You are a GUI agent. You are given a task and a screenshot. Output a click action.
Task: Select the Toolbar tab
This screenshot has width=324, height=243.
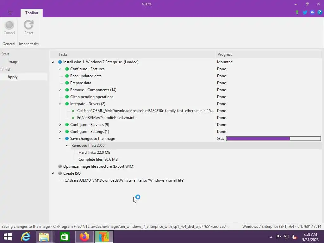point(32,13)
